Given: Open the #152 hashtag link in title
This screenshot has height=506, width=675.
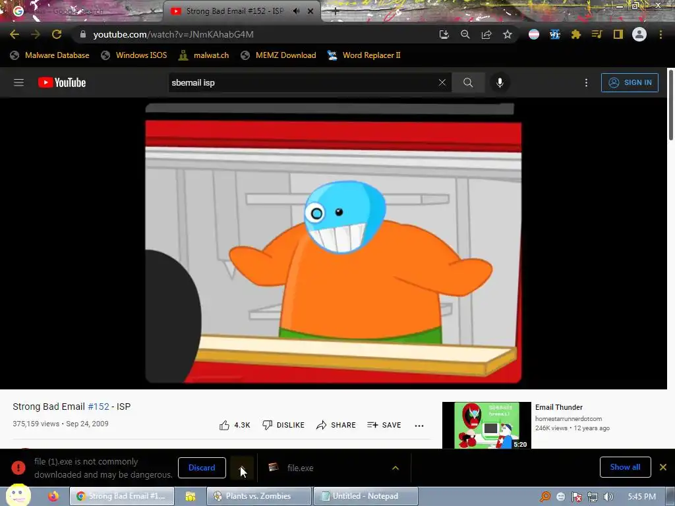Looking at the screenshot, I should [x=99, y=407].
